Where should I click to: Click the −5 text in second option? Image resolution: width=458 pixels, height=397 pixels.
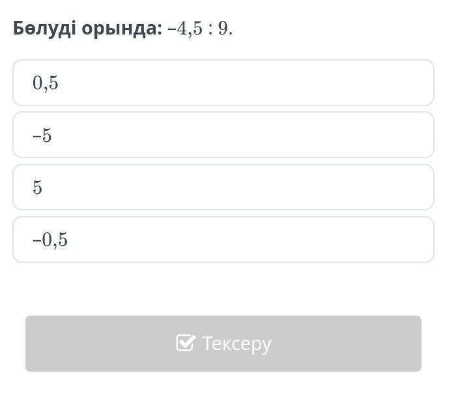(x=42, y=135)
